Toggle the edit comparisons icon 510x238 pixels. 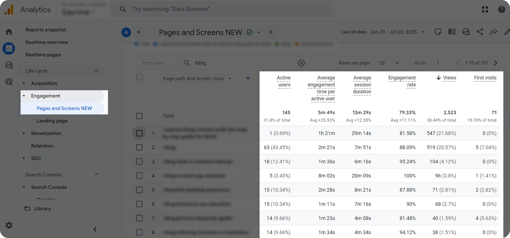[x=452, y=32]
